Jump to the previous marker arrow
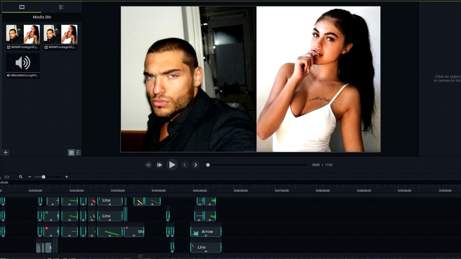The height and width of the screenshot is (259, 461). (185, 165)
